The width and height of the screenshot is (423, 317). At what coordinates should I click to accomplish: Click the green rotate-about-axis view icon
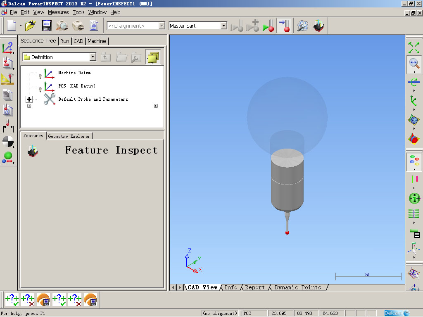pyautogui.click(x=414, y=82)
